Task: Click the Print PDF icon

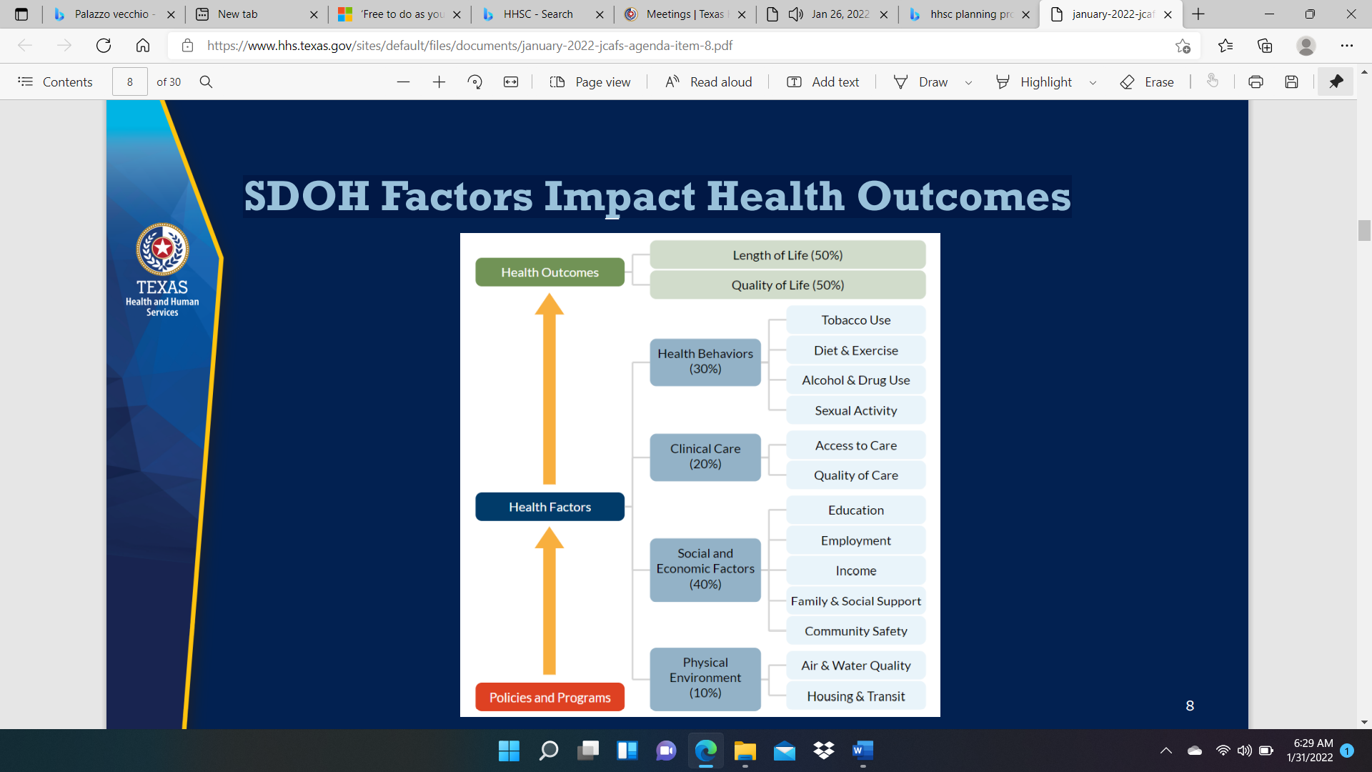Action: tap(1256, 82)
